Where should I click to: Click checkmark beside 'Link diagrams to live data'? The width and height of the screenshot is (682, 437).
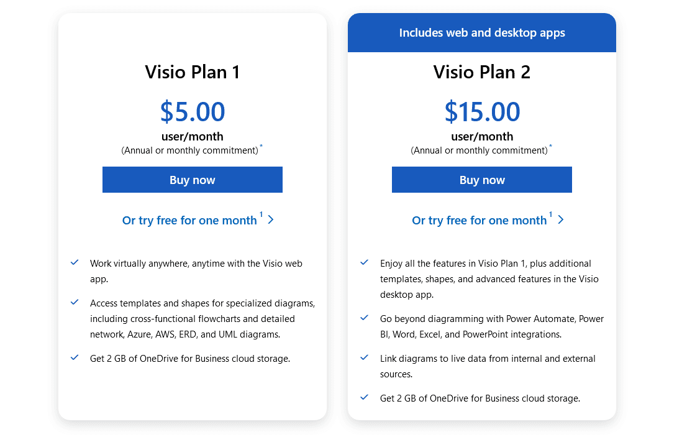tap(365, 358)
